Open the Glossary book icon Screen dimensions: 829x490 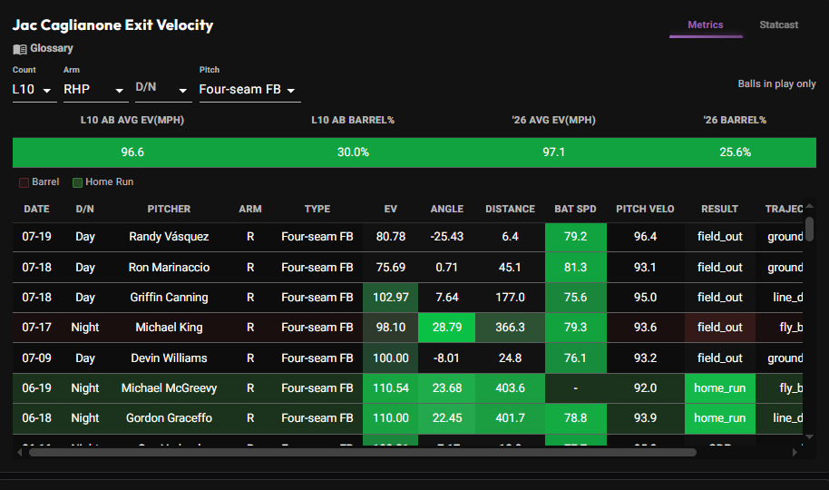coord(20,49)
